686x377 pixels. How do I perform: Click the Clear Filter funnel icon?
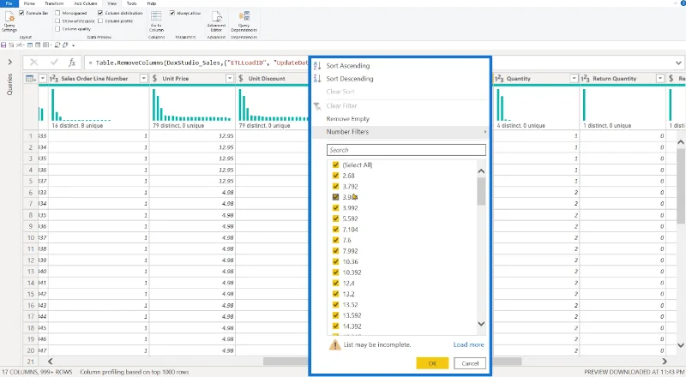(317, 106)
